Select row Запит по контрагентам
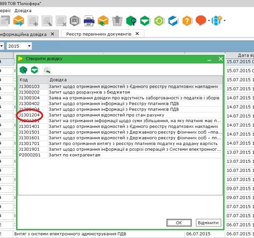 [120, 155]
